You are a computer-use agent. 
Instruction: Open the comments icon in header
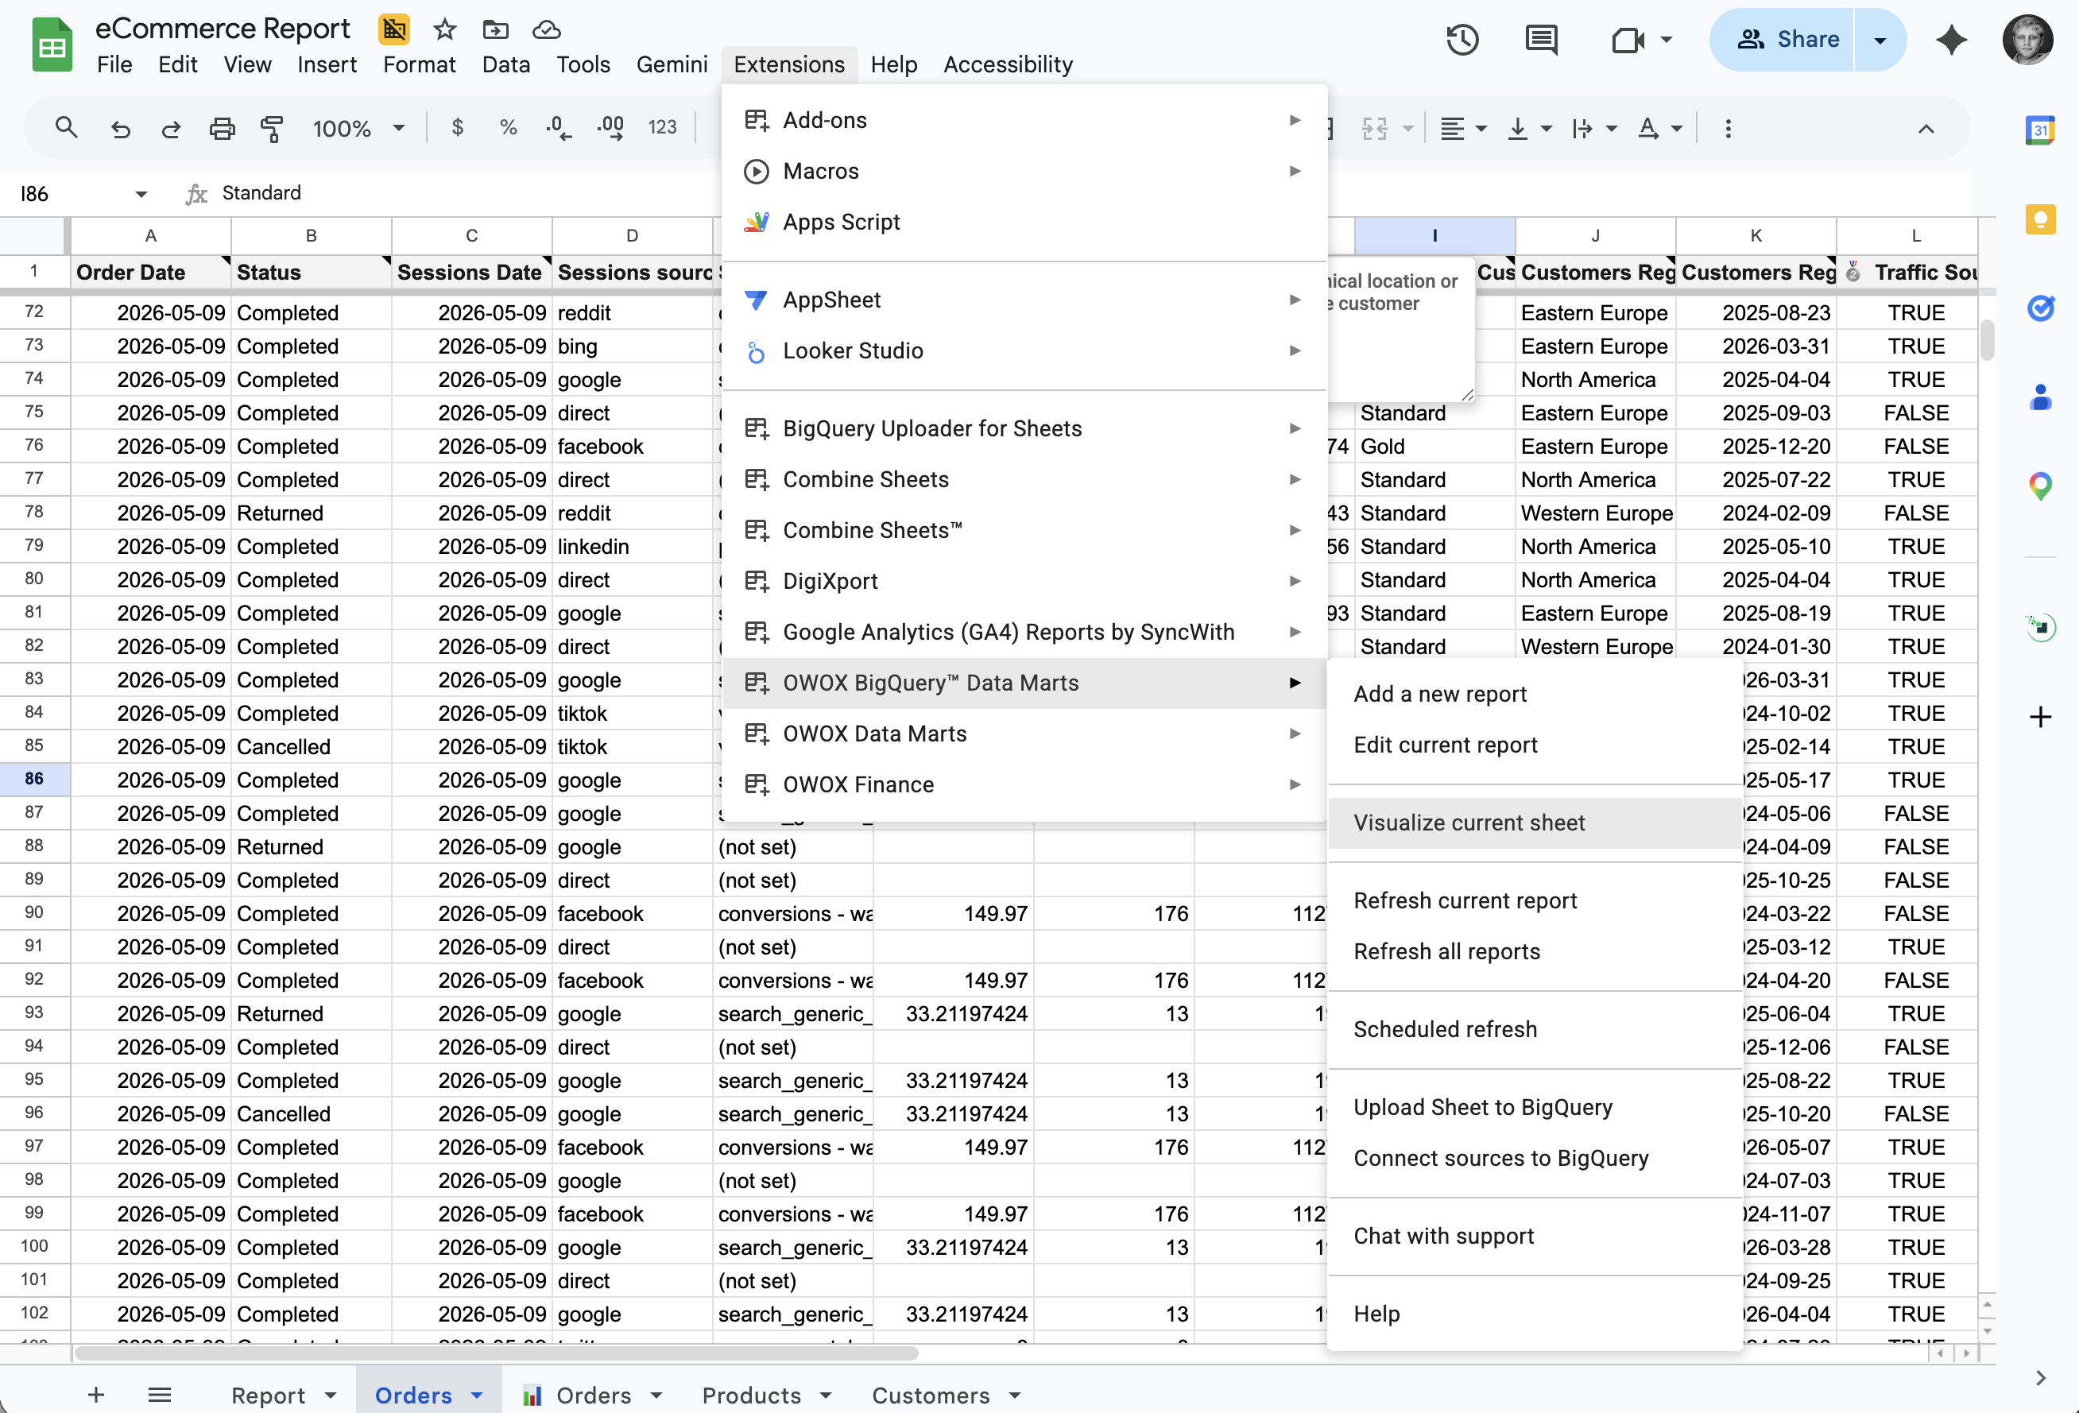[x=1541, y=40]
